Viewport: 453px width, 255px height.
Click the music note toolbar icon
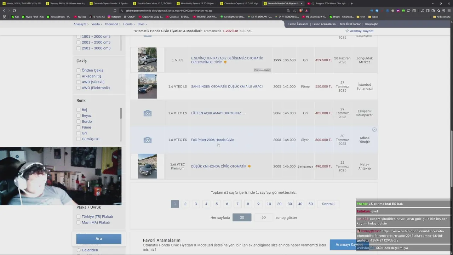(x=423, y=11)
